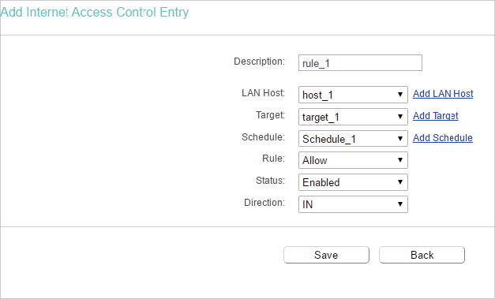Image resolution: width=495 pixels, height=299 pixels.
Task: Choose the Schedule_1 combo box value
Action: coord(329,139)
